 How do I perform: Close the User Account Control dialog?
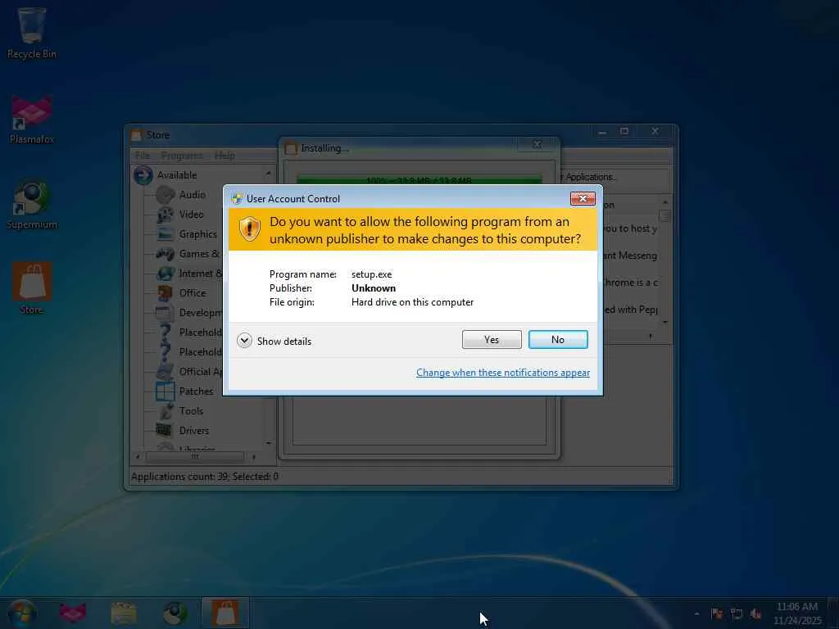[x=583, y=198]
